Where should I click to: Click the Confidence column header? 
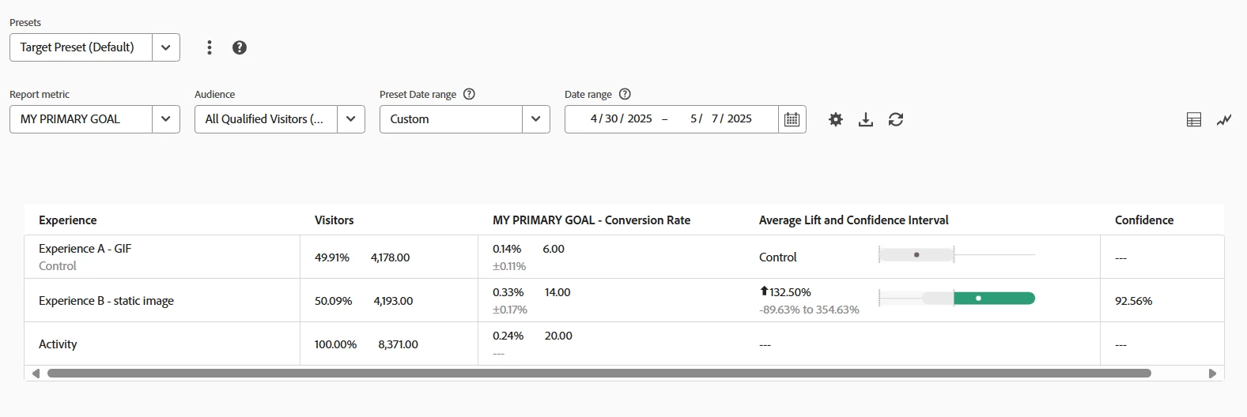[x=1143, y=220]
